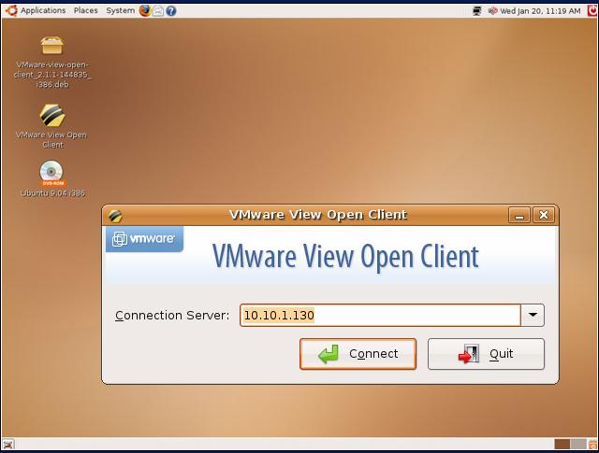This screenshot has height=453, width=599.
Task: Click the network status tray icon
Action: 476,11
